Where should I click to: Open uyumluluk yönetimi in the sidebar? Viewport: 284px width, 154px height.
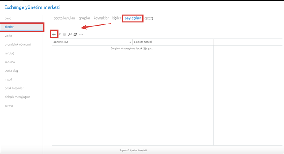[x=17, y=44]
